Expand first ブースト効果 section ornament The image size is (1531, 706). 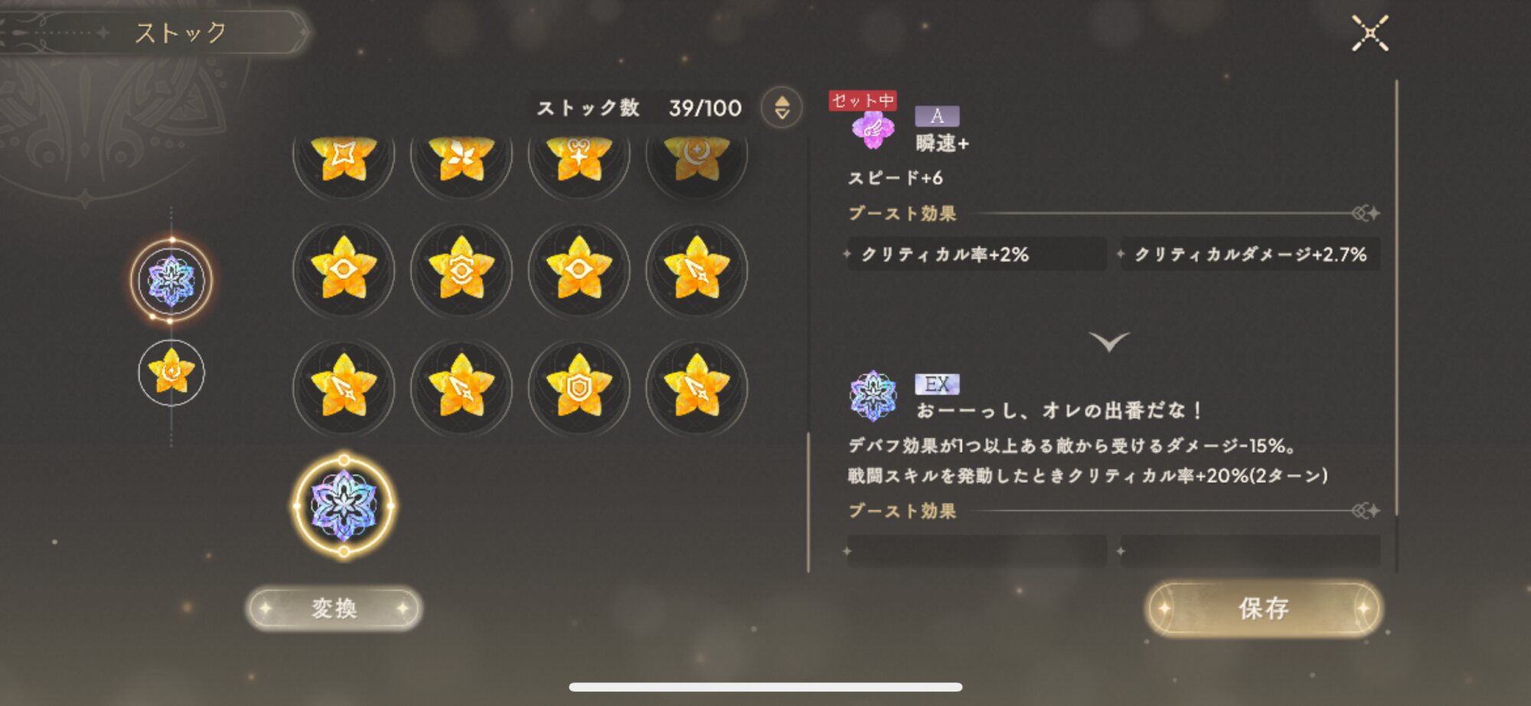click(1366, 213)
